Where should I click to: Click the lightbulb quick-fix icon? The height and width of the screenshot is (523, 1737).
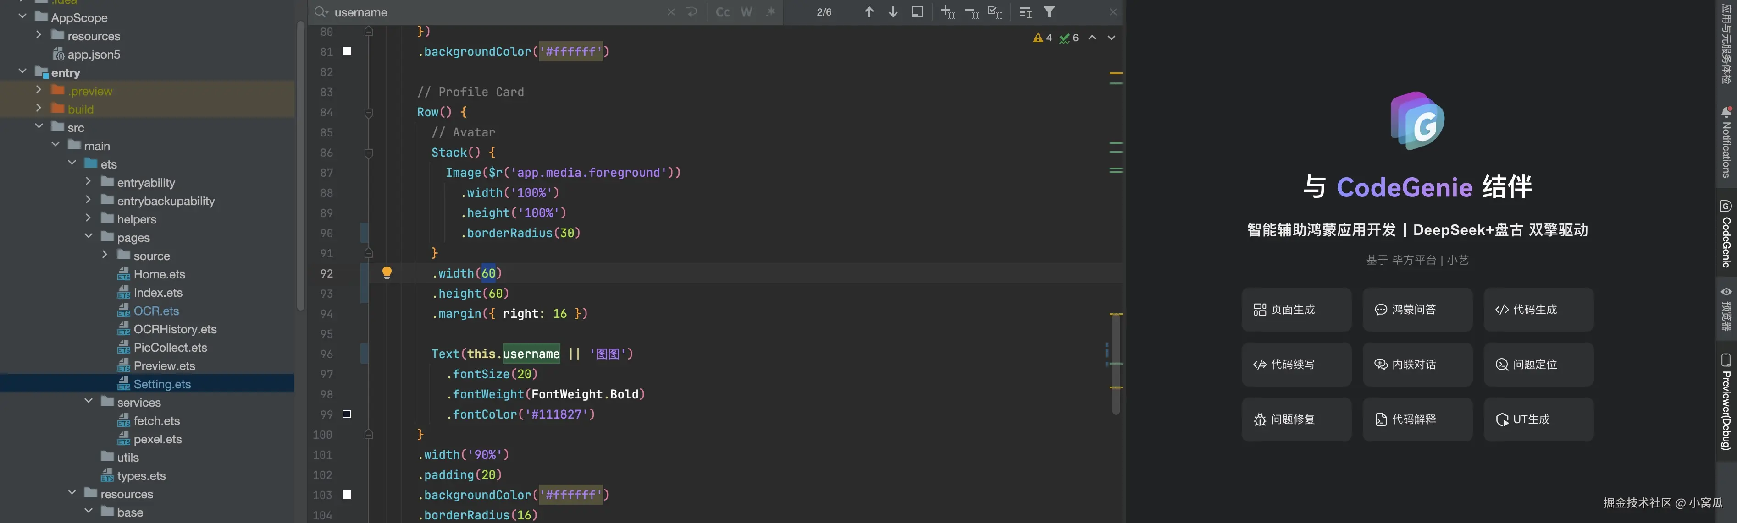pos(387,272)
